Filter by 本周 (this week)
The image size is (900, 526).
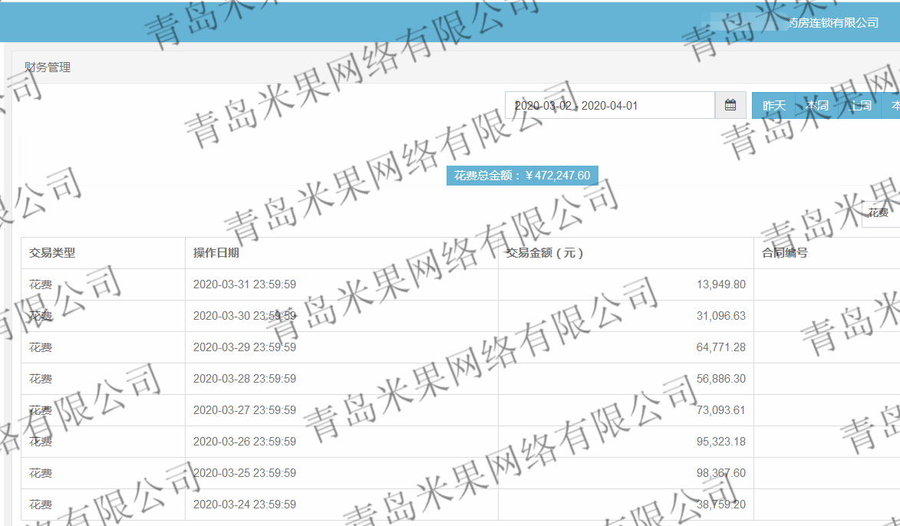click(817, 106)
